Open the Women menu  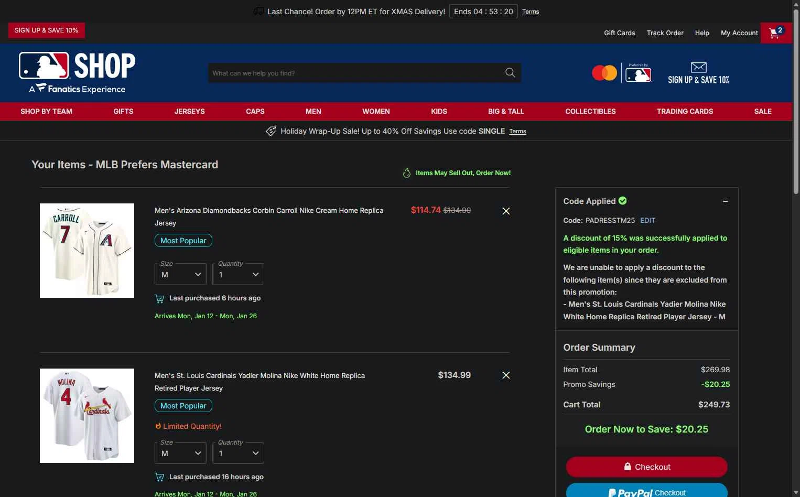coord(376,111)
